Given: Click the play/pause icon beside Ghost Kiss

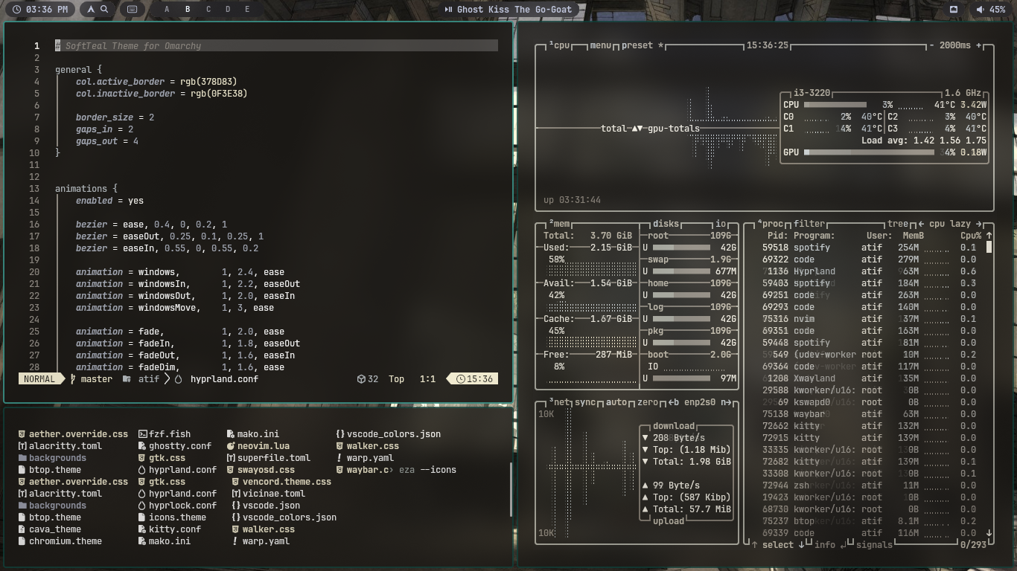Looking at the screenshot, I should [x=448, y=10].
